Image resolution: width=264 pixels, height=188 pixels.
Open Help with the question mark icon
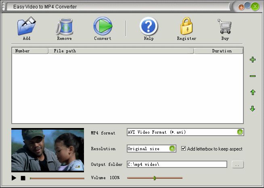(x=149, y=26)
